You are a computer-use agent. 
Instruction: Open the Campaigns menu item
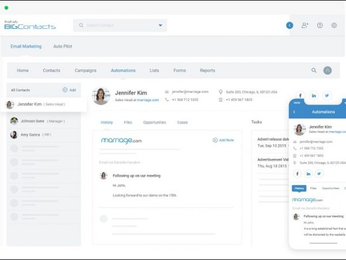pyautogui.click(x=85, y=70)
